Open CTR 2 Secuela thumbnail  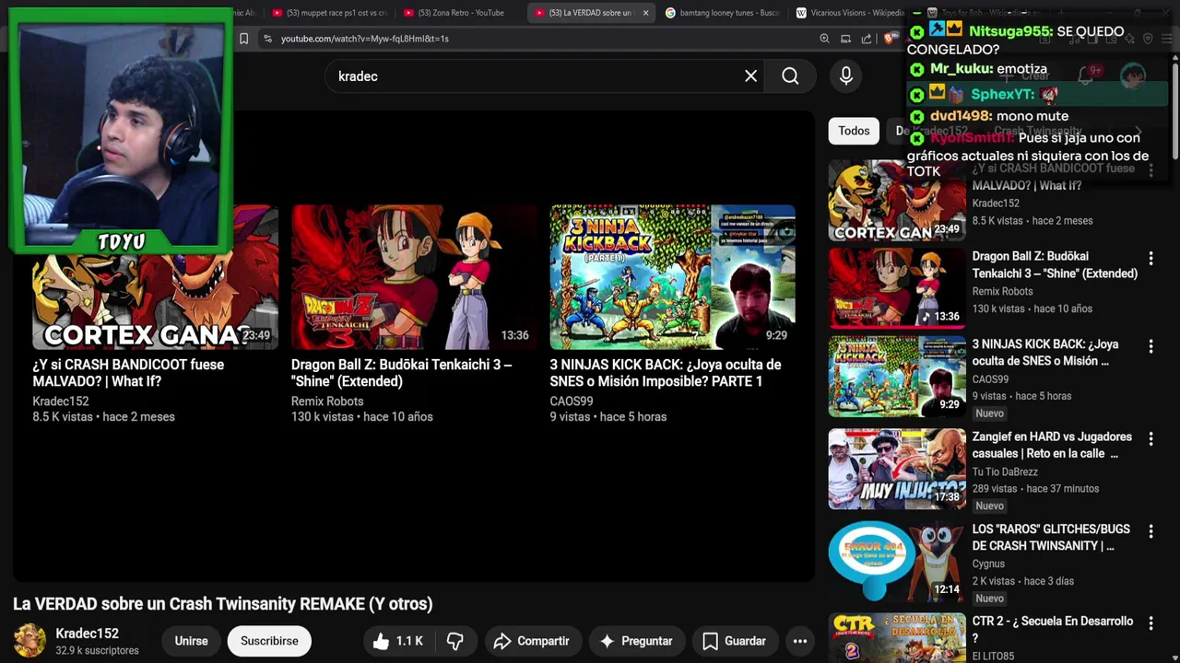point(897,637)
